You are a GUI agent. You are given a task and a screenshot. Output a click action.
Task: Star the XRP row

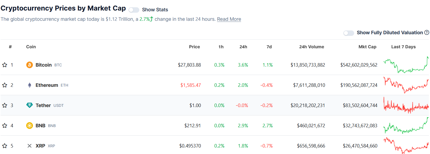click(x=5, y=146)
